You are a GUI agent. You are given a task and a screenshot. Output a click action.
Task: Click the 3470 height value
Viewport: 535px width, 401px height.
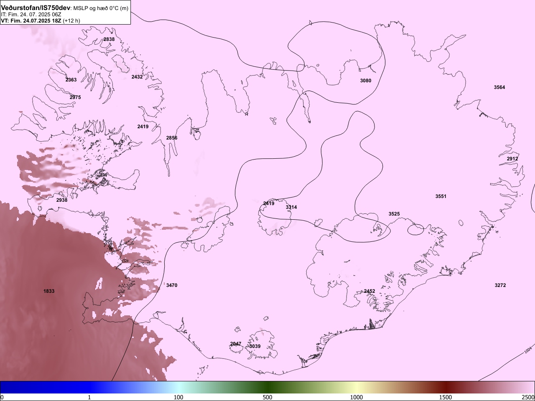[172, 285]
